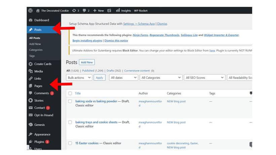Click the Genesis icon in sidebar
This screenshot has height=155, width=276.
click(x=31, y=125)
